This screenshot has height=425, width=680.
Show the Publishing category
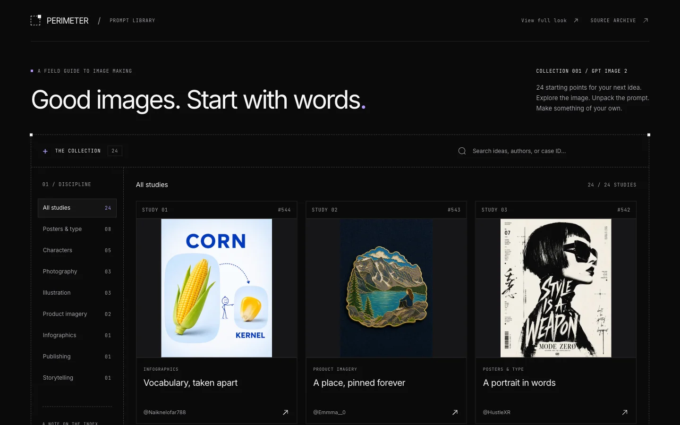77,357
